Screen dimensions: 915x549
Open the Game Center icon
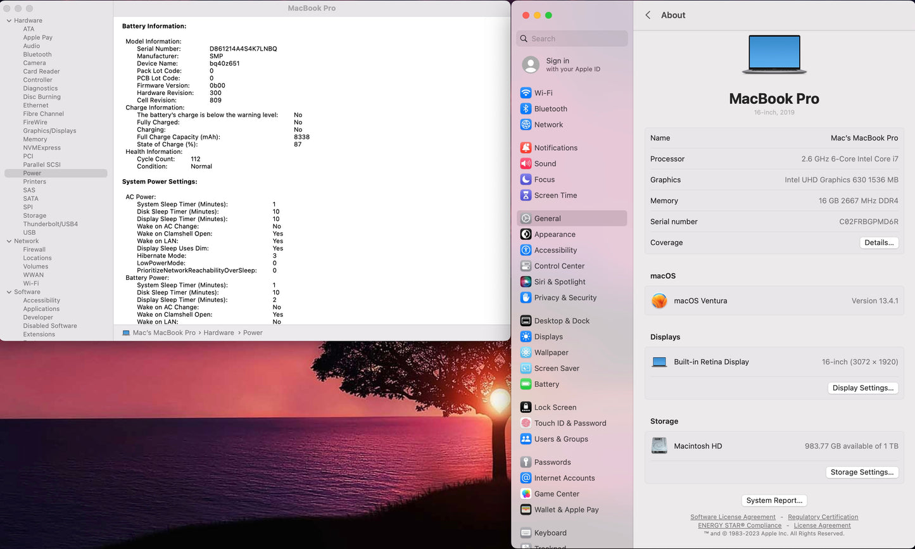pos(526,494)
